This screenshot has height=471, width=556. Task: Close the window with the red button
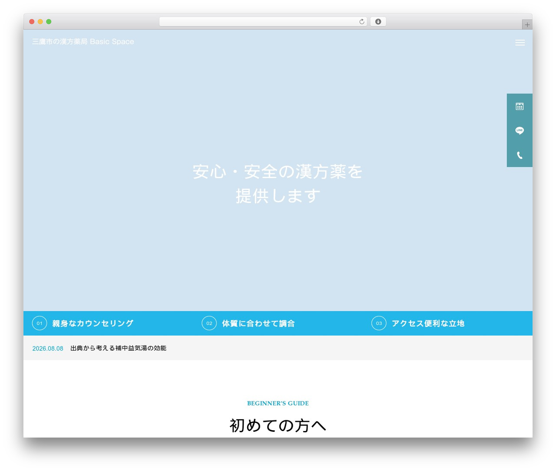click(32, 22)
